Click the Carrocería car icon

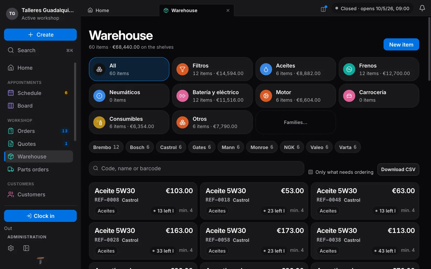click(349, 96)
